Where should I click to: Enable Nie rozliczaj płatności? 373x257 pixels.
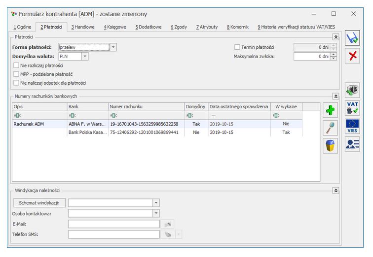(x=16, y=65)
